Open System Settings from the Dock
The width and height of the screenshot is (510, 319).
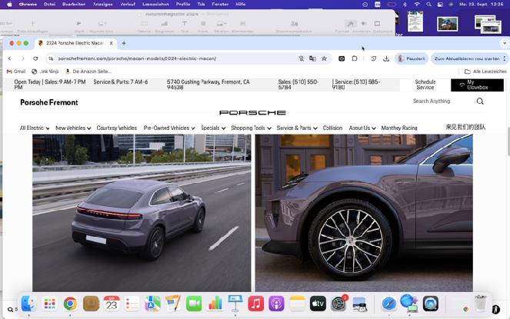[338, 304]
